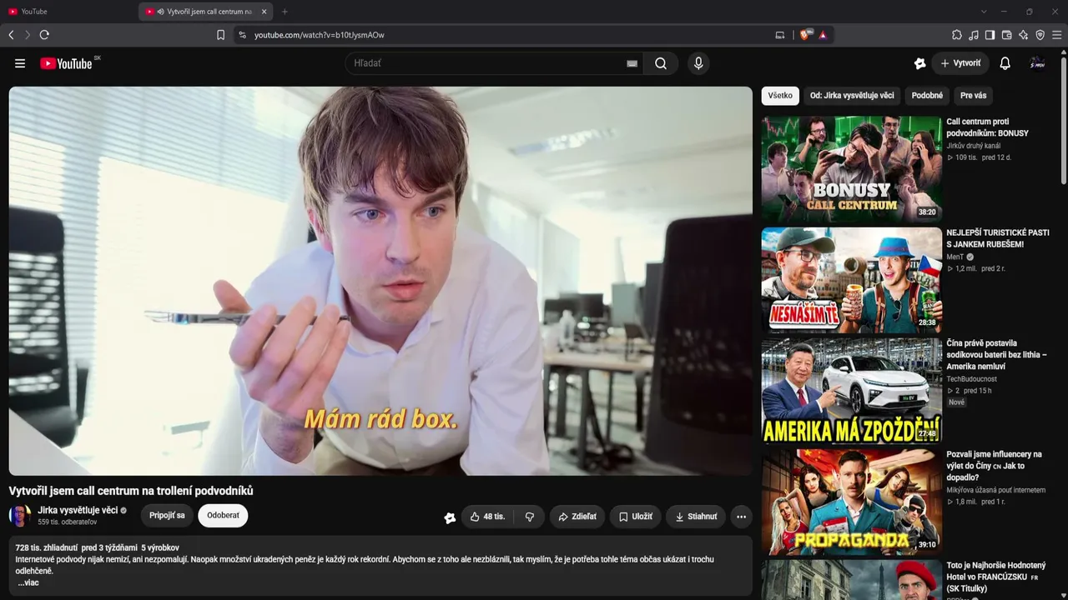
Task: Like the video with 48 tis. likes
Action: pos(487,517)
